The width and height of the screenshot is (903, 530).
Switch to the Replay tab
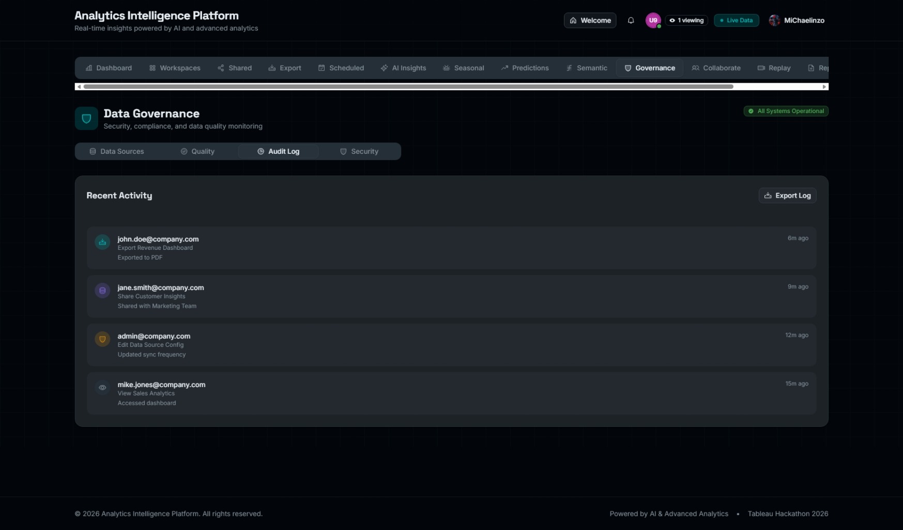(774, 68)
